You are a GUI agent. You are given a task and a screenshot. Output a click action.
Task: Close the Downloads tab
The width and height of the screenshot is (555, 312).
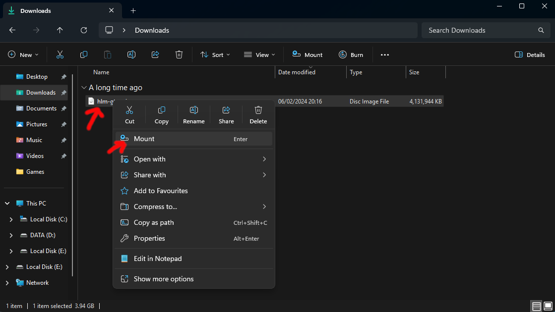coord(111,10)
